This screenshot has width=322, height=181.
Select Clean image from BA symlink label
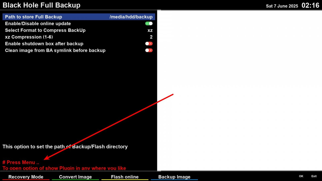(55, 51)
